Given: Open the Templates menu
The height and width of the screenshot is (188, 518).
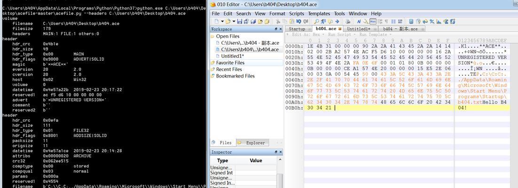Looking at the screenshot, I should (319, 14).
